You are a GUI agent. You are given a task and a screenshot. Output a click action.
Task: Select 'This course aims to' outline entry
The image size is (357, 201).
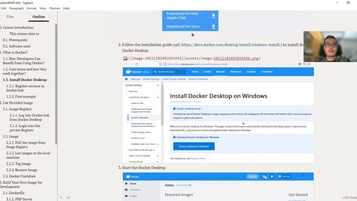click(25, 33)
